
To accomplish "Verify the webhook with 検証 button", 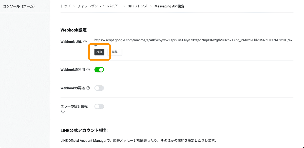I will pyautogui.click(x=99, y=52).
